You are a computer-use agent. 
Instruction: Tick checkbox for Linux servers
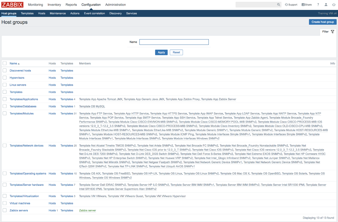tap(5, 85)
